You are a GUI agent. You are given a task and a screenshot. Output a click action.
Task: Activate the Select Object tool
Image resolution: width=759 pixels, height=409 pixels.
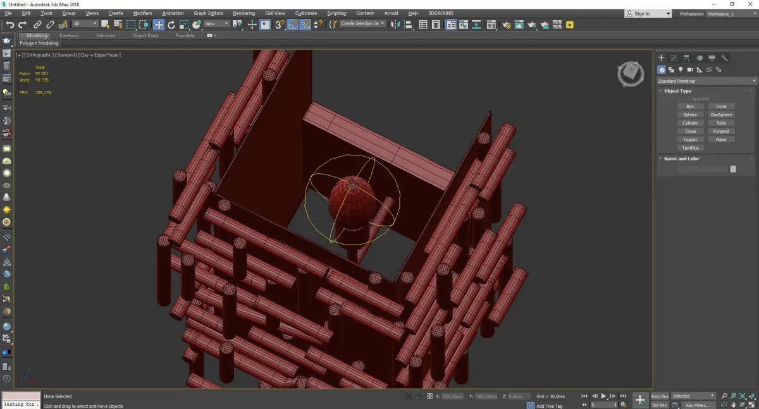(105, 25)
